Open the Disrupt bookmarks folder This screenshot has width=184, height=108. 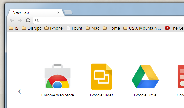pos(31,28)
